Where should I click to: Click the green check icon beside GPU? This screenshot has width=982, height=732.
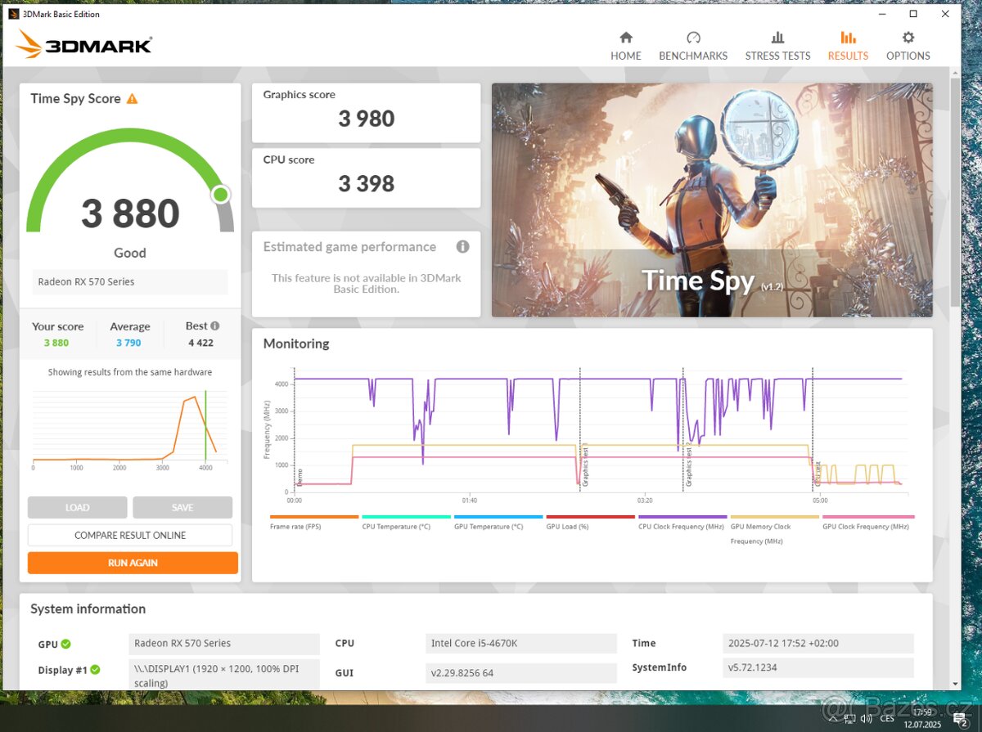(x=65, y=644)
